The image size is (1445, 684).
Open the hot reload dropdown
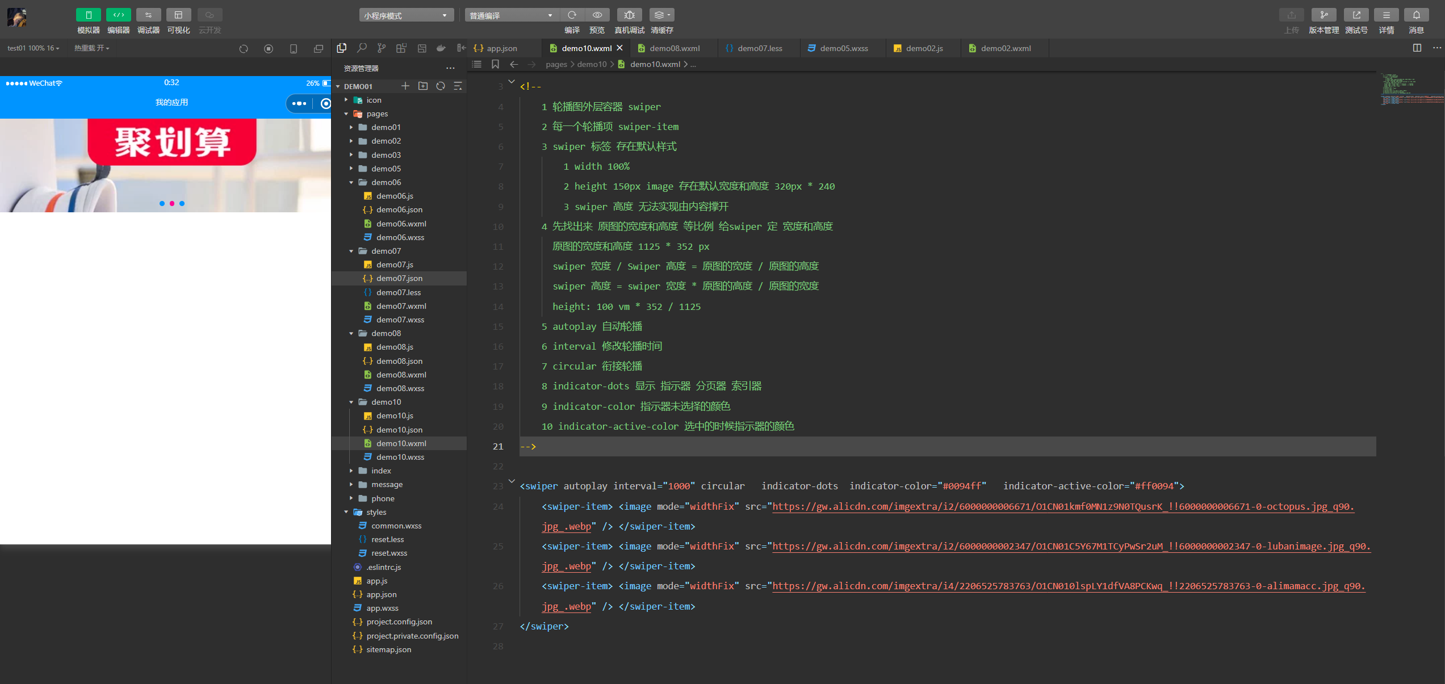91,48
